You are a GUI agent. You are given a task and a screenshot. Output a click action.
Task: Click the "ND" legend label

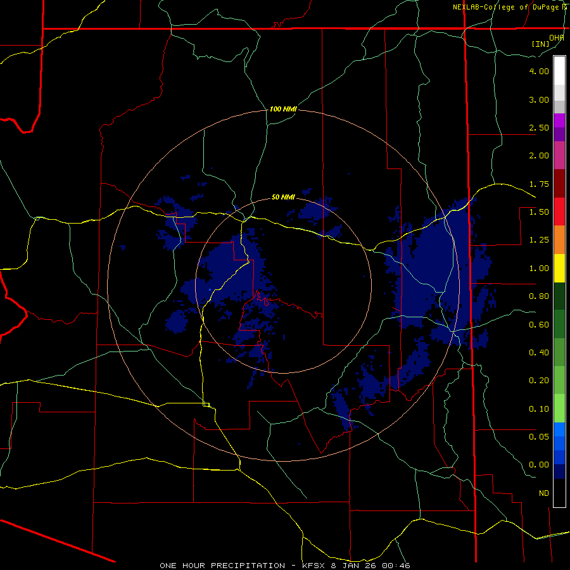click(x=544, y=493)
